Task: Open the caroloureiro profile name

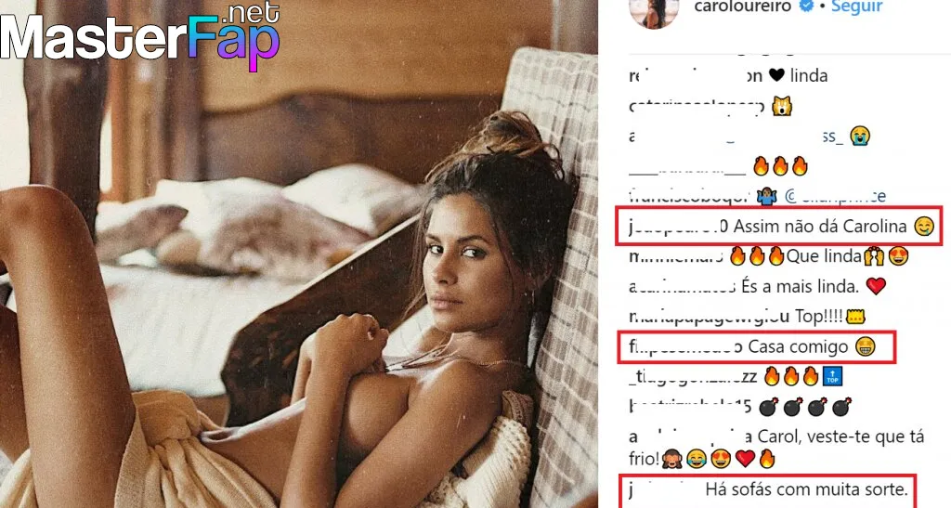Action: coord(742,7)
